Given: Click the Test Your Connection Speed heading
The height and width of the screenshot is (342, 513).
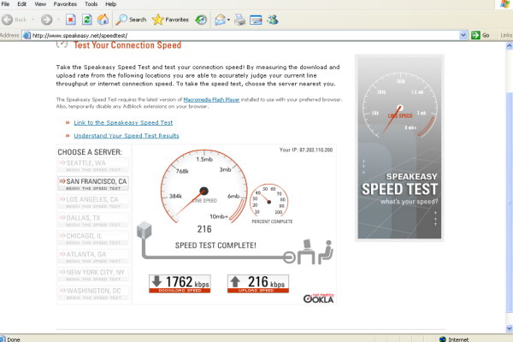Looking at the screenshot, I should tap(127, 45).
